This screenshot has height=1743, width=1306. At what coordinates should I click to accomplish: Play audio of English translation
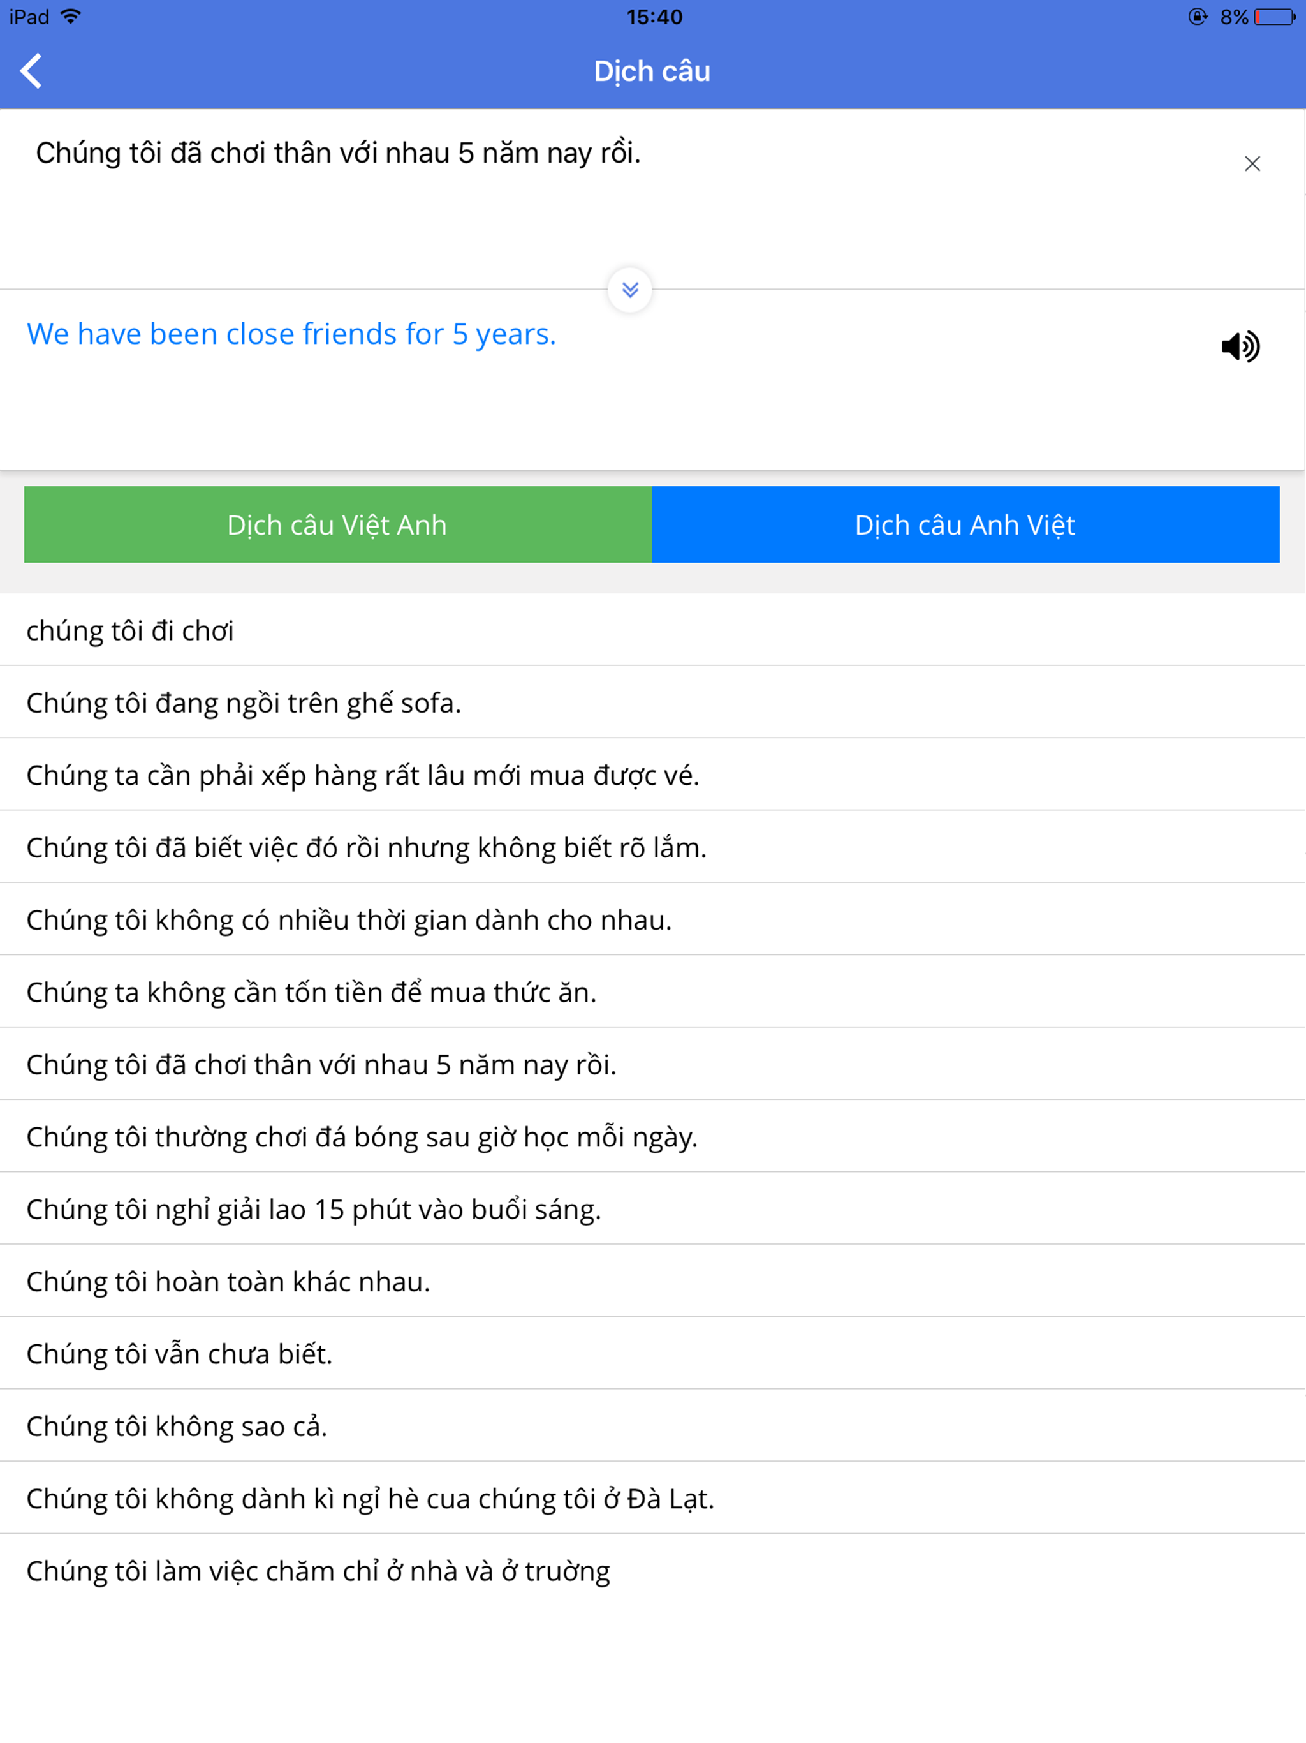tap(1240, 346)
